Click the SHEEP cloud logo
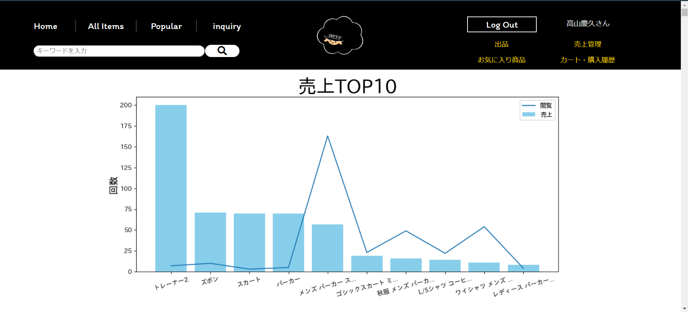 [x=340, y=36]
